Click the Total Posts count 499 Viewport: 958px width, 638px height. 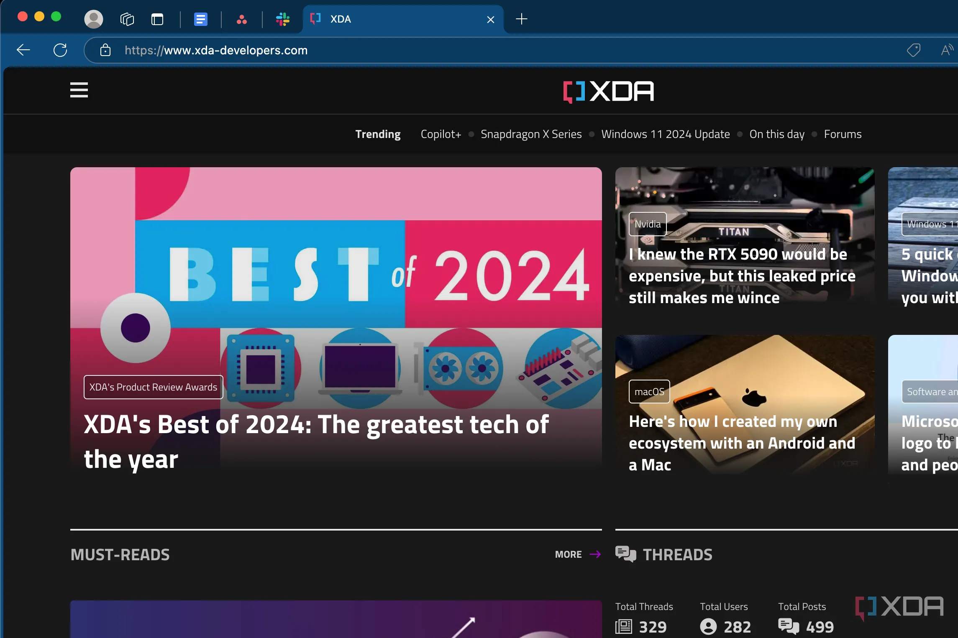click(820, 627)
